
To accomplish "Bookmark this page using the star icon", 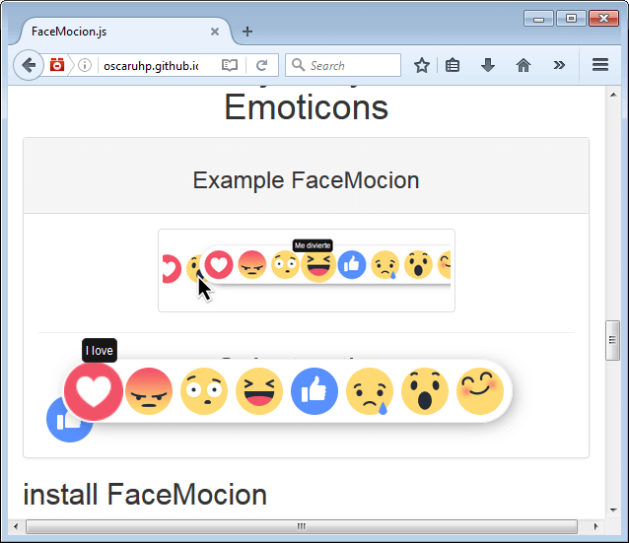I will [x=422, y=65].
